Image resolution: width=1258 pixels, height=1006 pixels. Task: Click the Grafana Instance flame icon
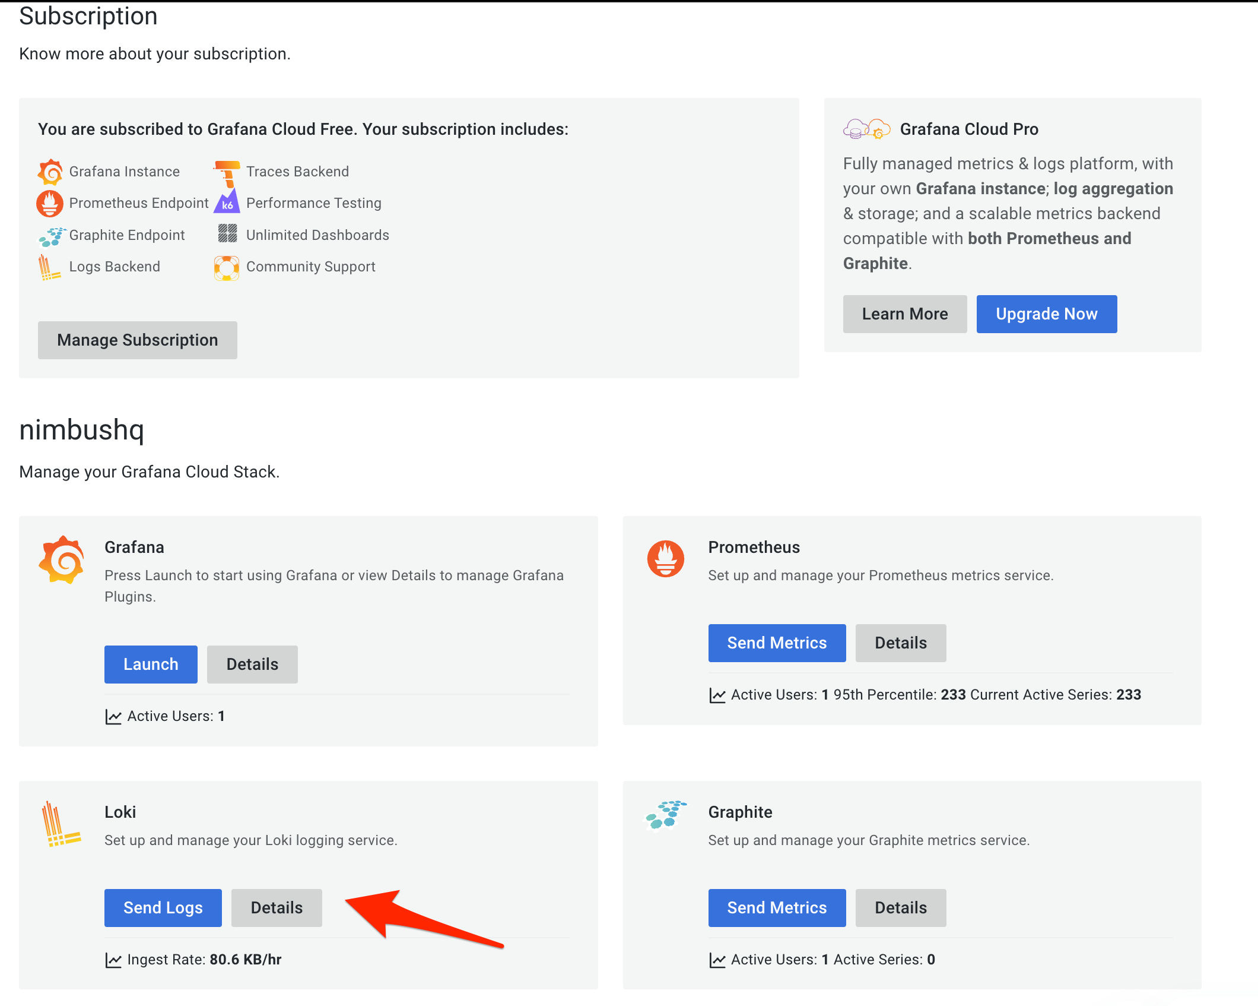point(50,172)
